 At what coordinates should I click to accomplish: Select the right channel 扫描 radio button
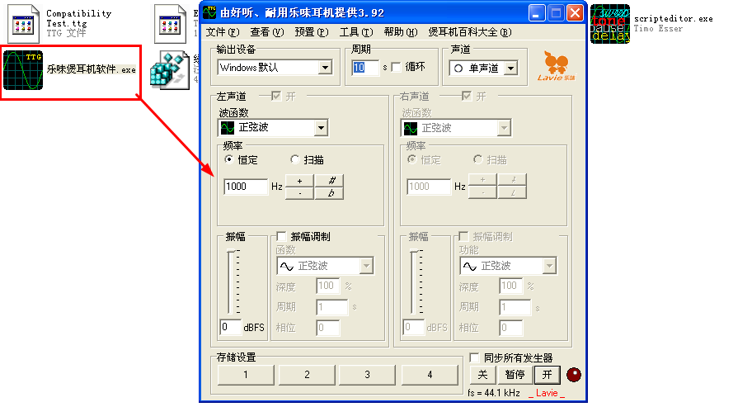pyautogui.click(x=477, y=159)
